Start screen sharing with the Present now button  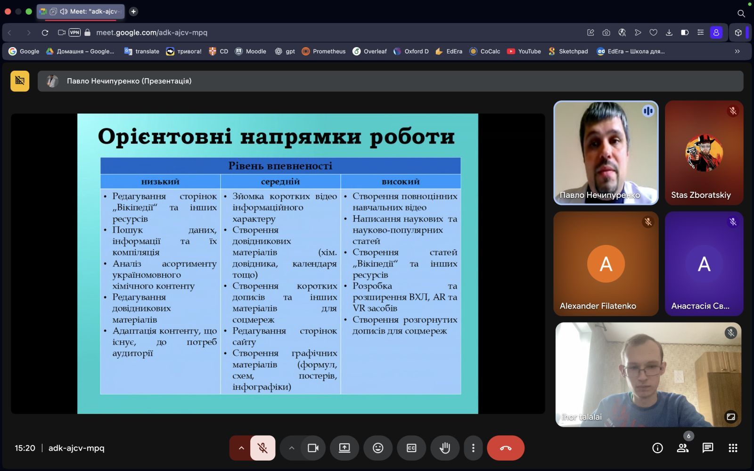(x=344, y=448)
